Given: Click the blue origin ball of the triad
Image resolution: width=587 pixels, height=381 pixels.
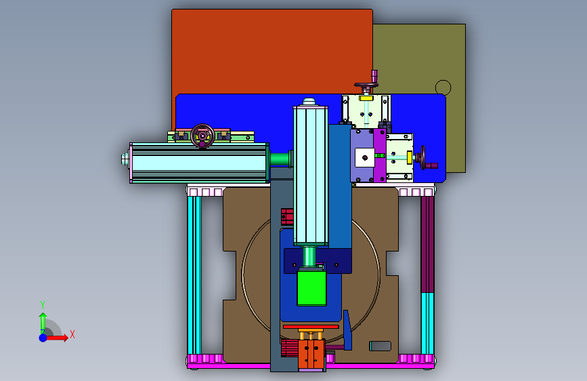Looking at the screenshot, I should coord(43,338).
